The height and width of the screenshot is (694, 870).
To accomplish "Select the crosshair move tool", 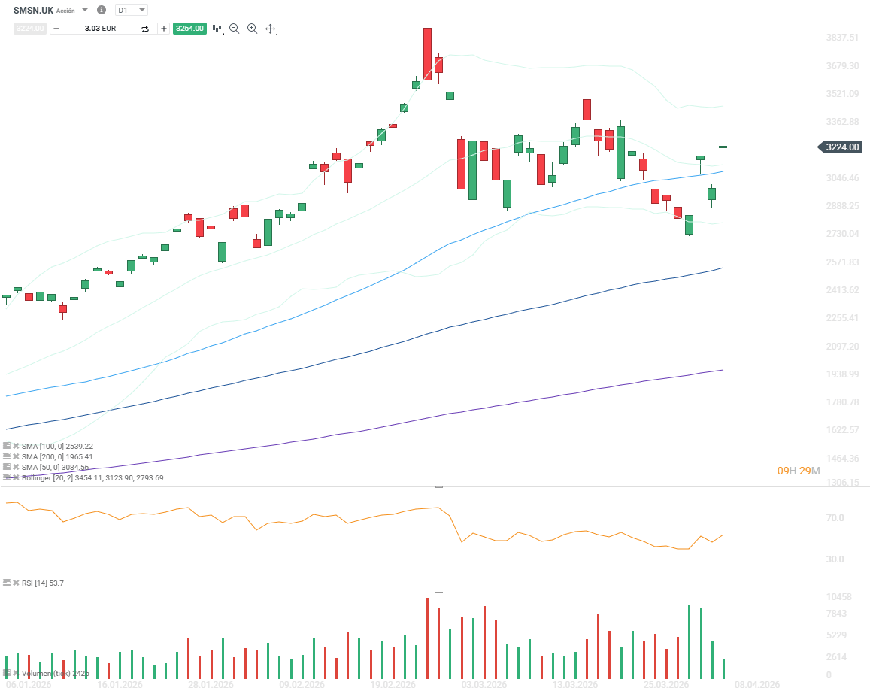I will pos(270,29).
